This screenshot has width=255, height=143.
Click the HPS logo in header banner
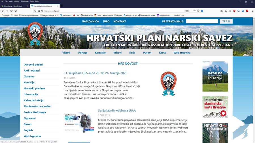(x=35, y=34)
